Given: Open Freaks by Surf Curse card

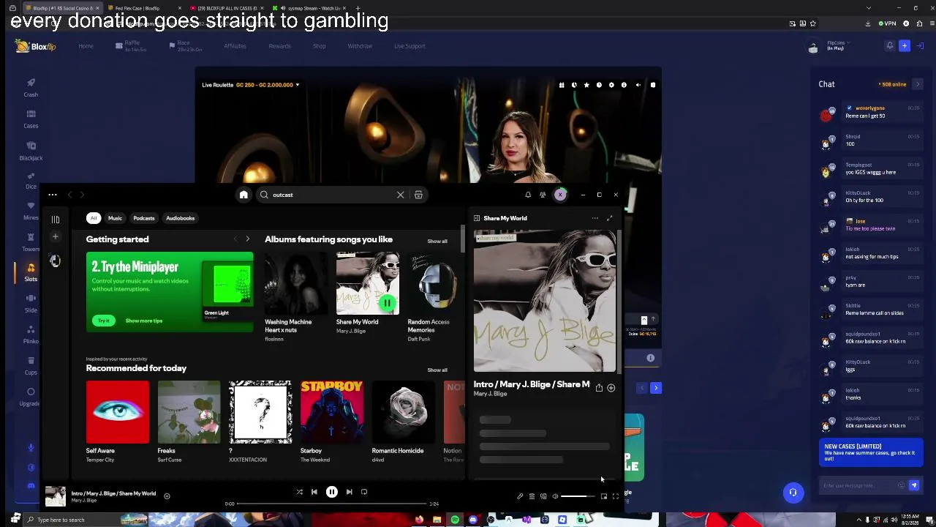Looking at the screenshot, I should tap(189, 422).
